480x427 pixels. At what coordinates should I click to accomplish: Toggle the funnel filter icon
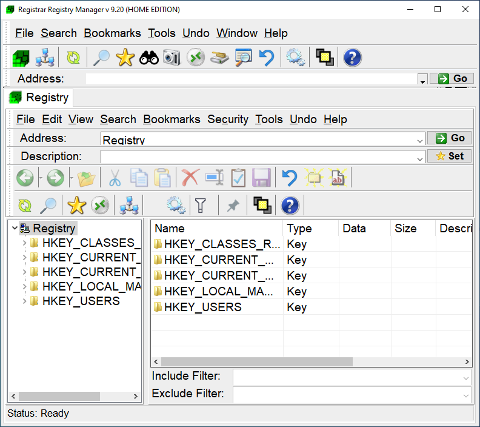tap(199, 206)
